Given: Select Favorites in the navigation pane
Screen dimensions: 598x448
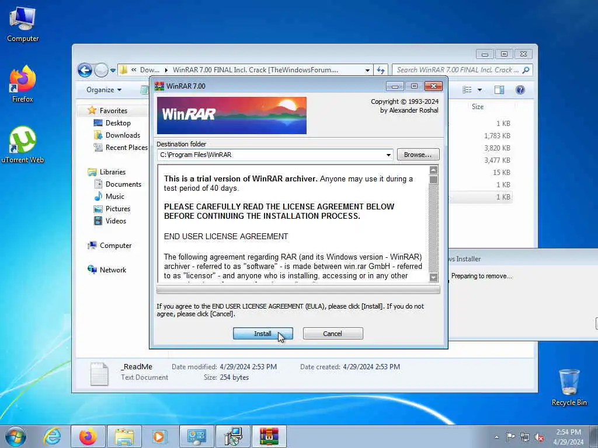Looking at the screenshot, I should [x=113, y=110].
